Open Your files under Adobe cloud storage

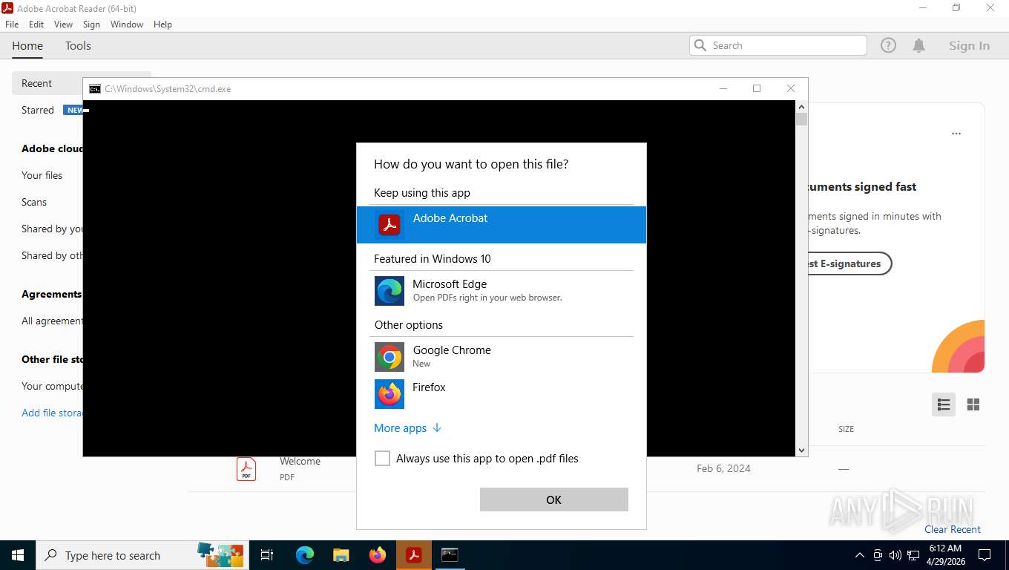(x=42, y=175)
